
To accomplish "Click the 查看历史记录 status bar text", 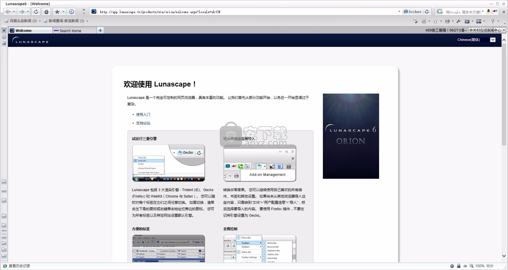I will pos(19,266).
